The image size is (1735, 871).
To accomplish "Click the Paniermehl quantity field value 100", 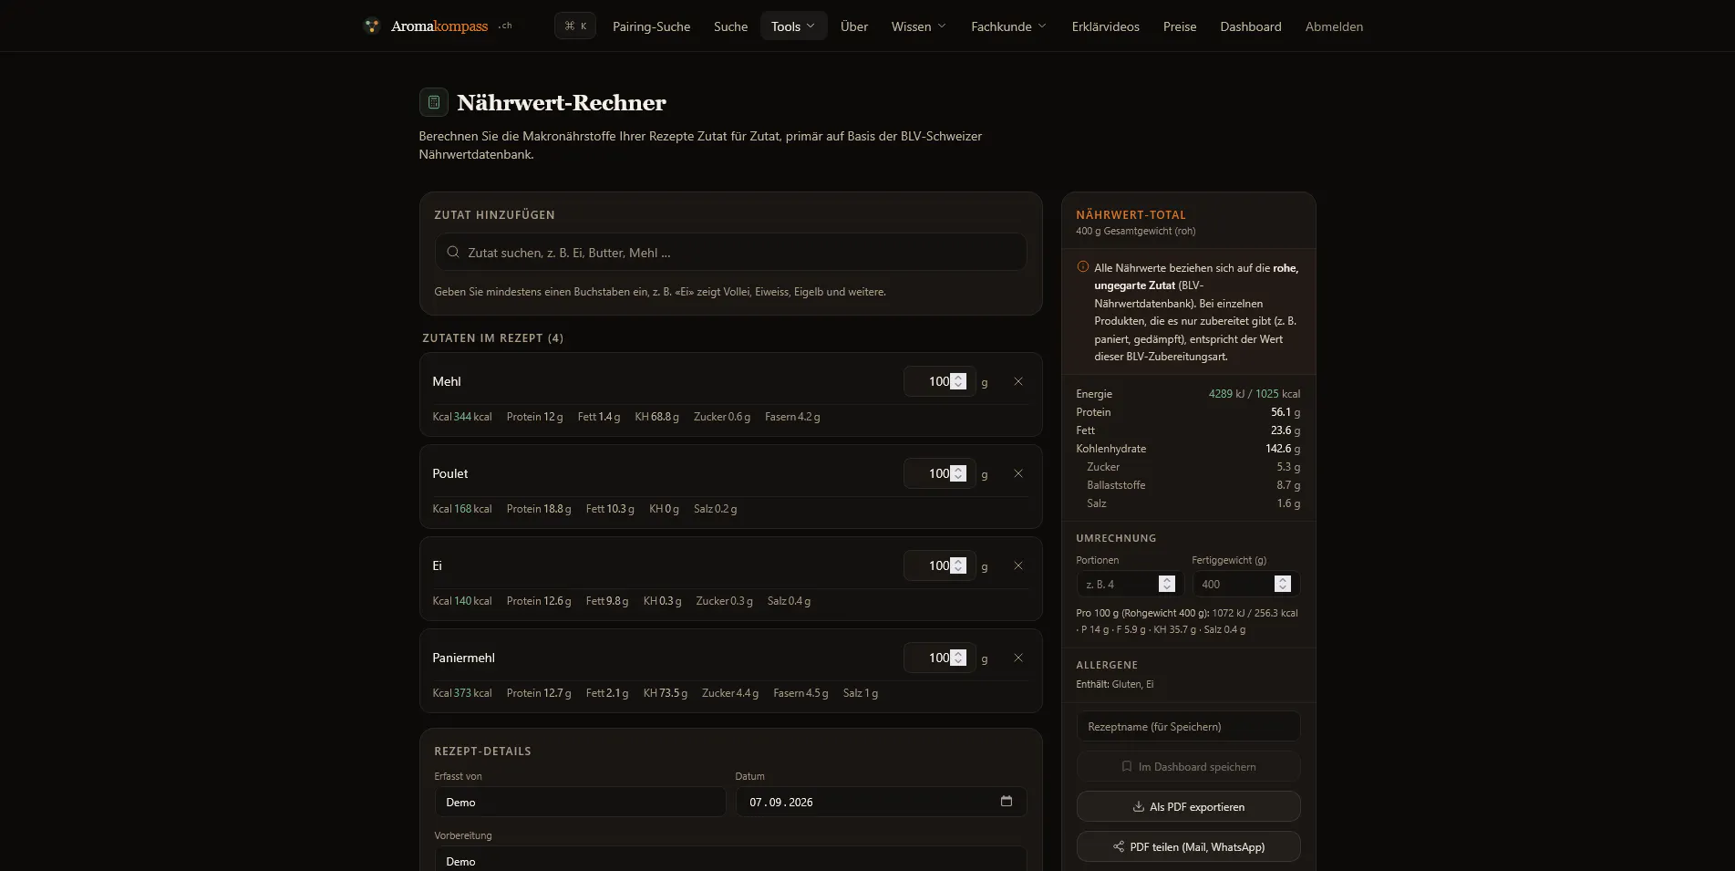I will pyautogui.click(x=939, y=658).
